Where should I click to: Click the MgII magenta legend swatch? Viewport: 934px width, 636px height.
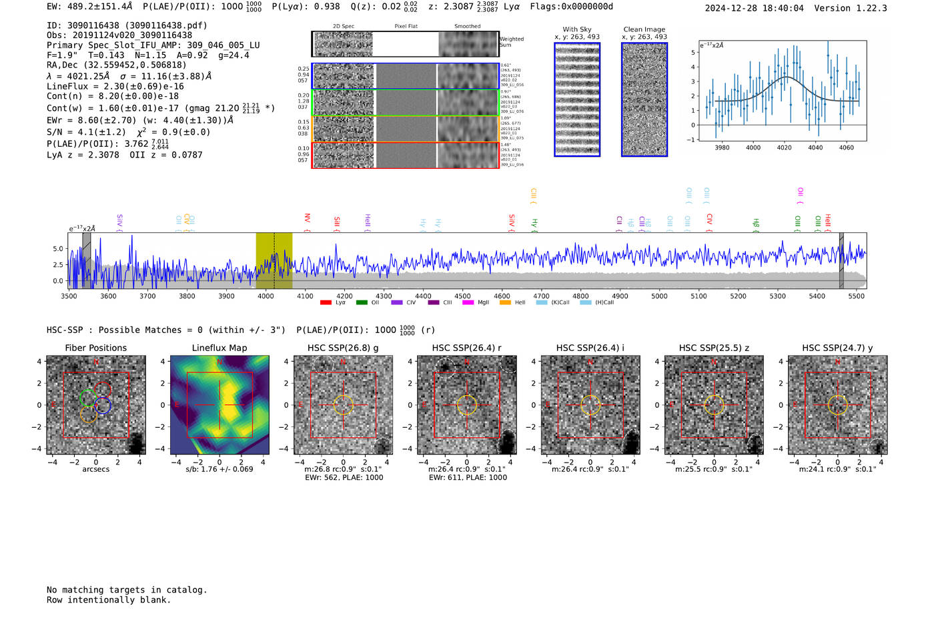468,302
